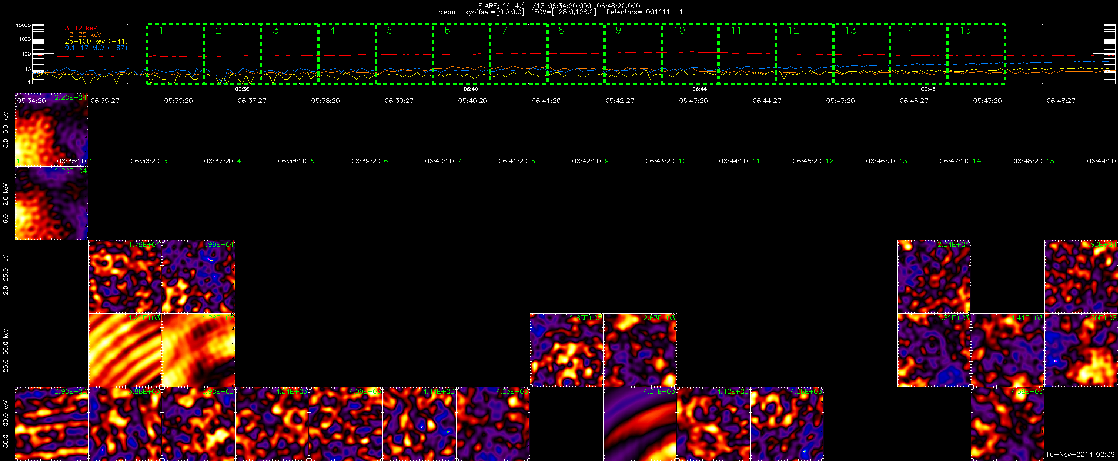Open the image labelled 4.09E+03
This screenshot has height=461, width=1118.
346,424
